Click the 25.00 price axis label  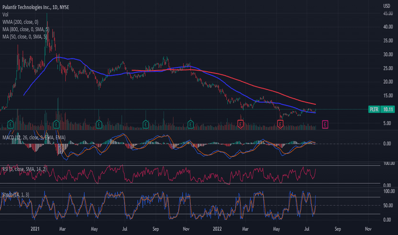388,68
